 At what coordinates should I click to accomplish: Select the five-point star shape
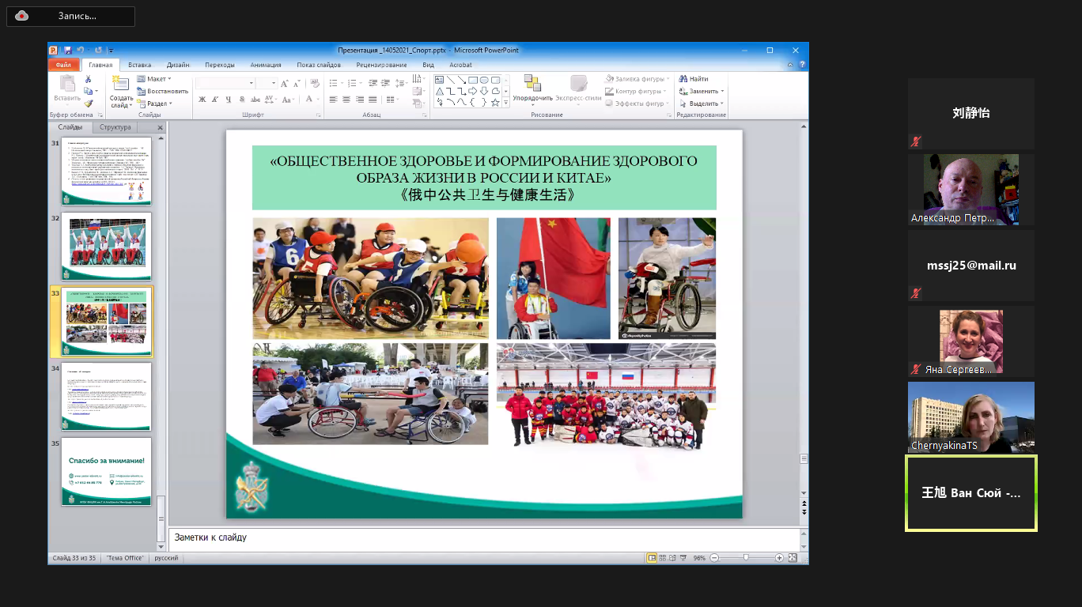click(495, 102)
